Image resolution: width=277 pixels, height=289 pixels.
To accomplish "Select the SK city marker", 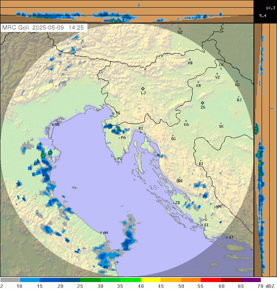I will (221, 123).
